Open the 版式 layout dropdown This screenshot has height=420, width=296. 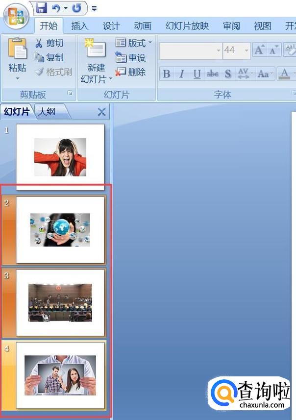(134, 43)
